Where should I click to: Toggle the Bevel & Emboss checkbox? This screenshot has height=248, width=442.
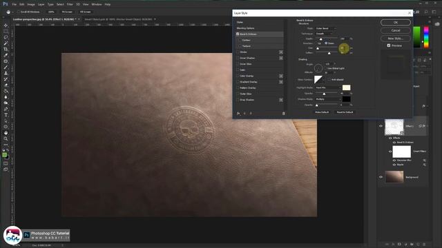pos(238,34)
